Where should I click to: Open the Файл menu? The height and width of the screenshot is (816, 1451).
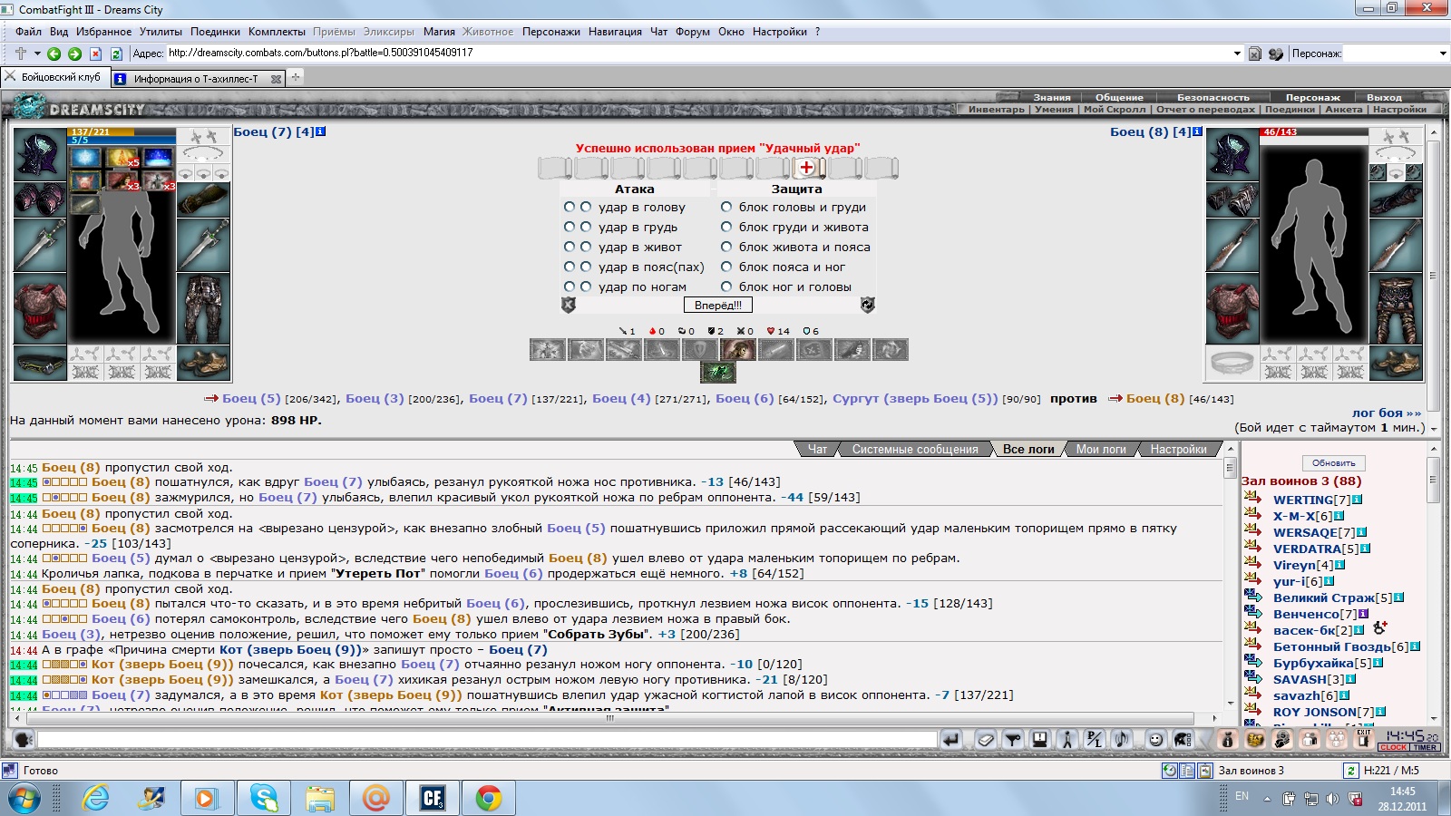[x=28, y=32]
